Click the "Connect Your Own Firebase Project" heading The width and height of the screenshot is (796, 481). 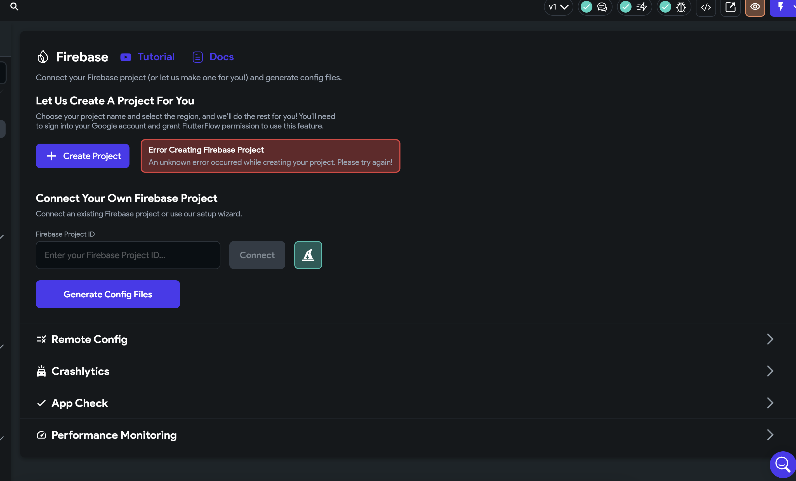pyautogui.click(x=127, y=198)
